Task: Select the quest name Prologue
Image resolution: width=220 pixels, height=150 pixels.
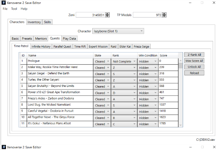Action: [x=34, y=61]
